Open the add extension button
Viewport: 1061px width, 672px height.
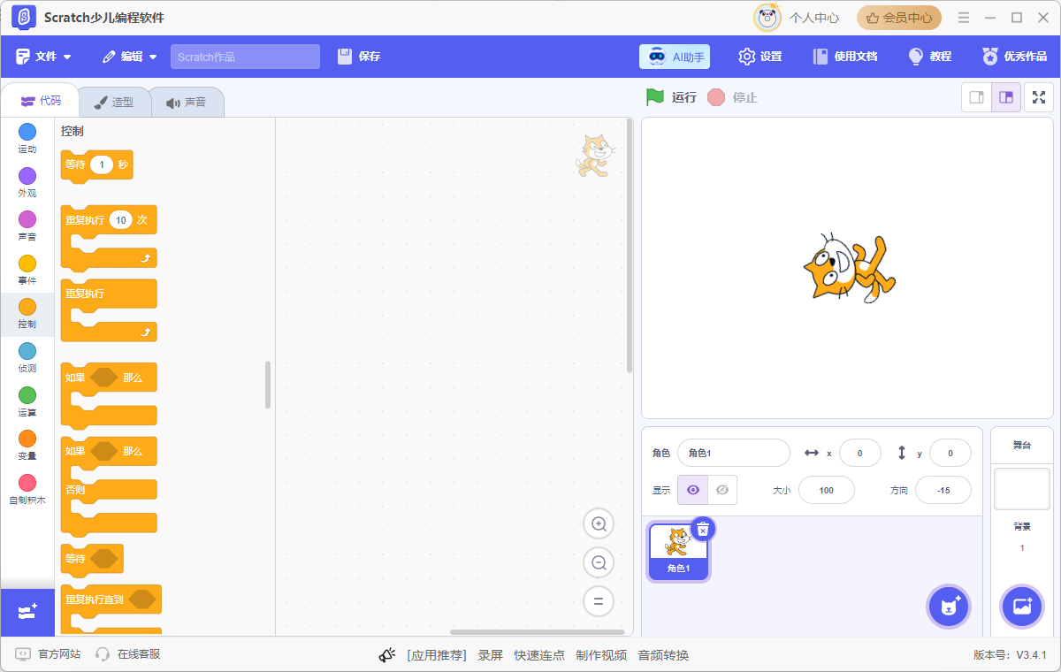click(27, 612)
